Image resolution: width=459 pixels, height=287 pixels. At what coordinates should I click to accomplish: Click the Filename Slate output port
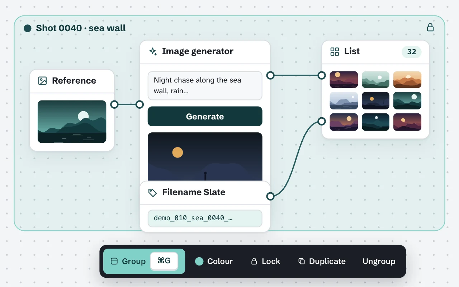click(x=270, y=196)
